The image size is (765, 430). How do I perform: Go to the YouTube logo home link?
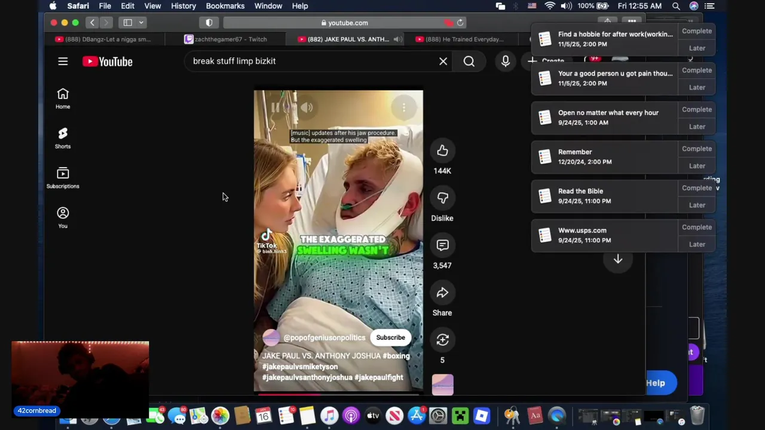108,62
